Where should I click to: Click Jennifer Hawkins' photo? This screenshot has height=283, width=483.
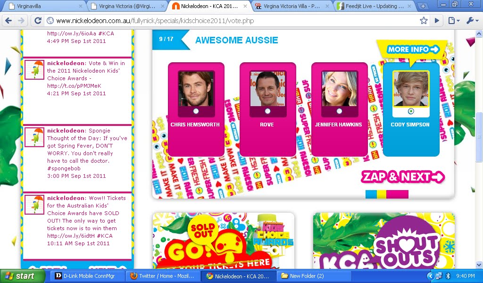pyautogui.click(x=340, y=89)
